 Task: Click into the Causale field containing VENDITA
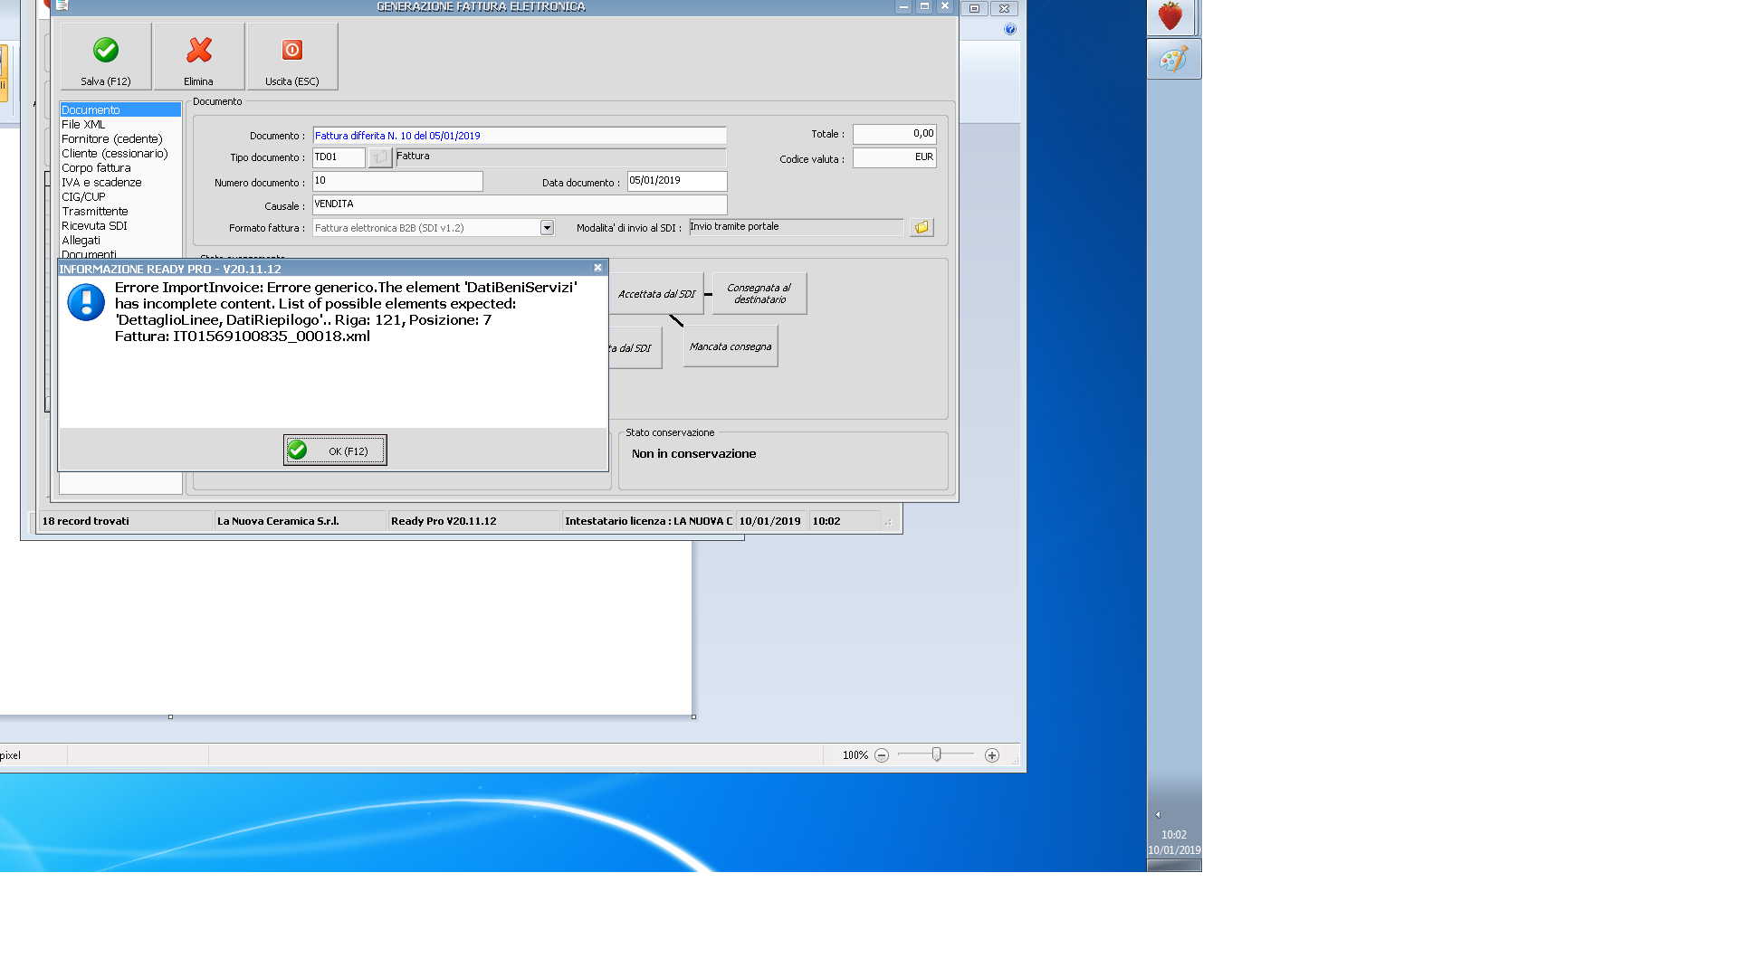tap(519, 205)
